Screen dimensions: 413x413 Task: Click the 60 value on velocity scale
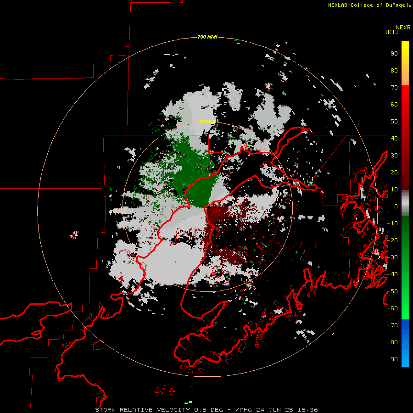point(394,105)
